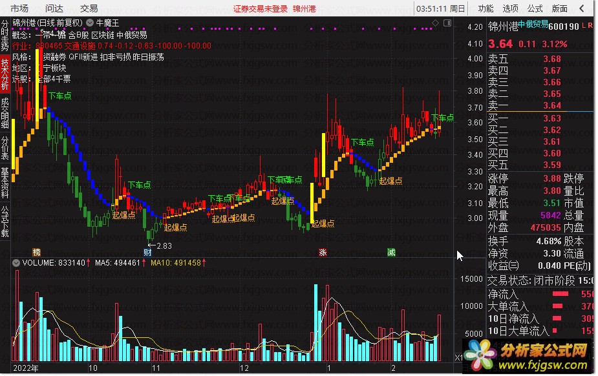Click the 3.12% change percentage
The height and width of the screenshot is (376, 598).
pos(554,44)
